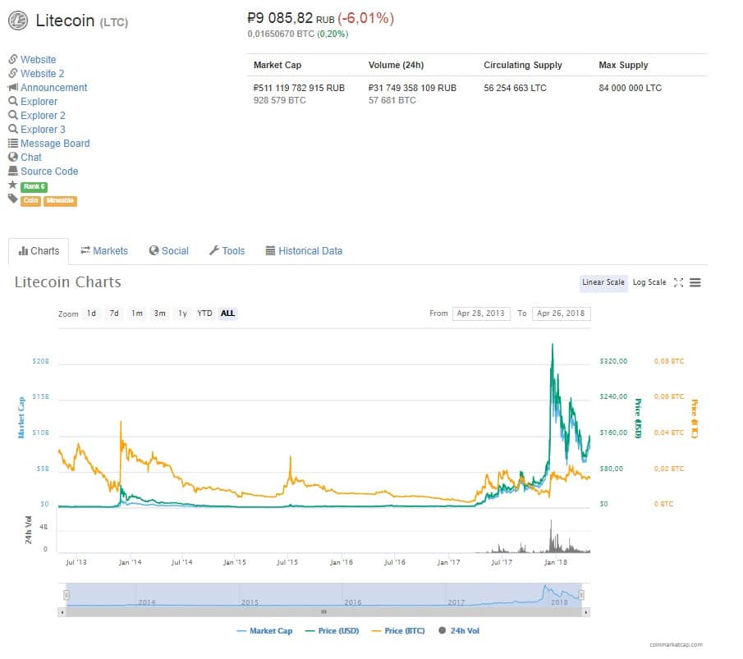The image size is (743, 659).
Task: Click the volume value 57 681 BTC
Action: point(392,100)
